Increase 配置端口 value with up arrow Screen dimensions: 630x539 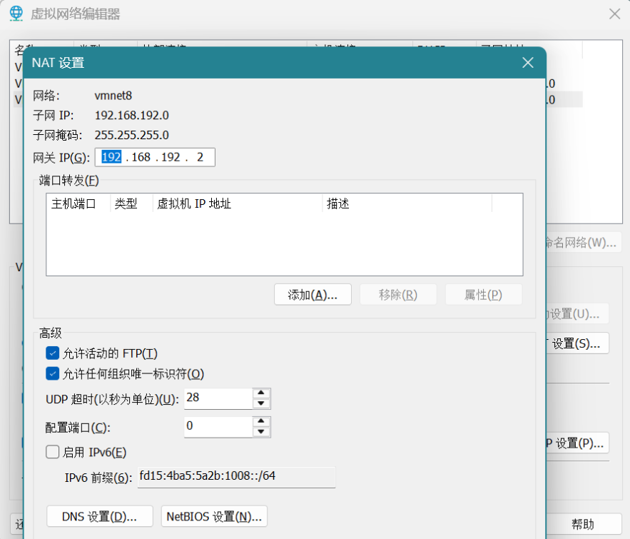point(261,421)
